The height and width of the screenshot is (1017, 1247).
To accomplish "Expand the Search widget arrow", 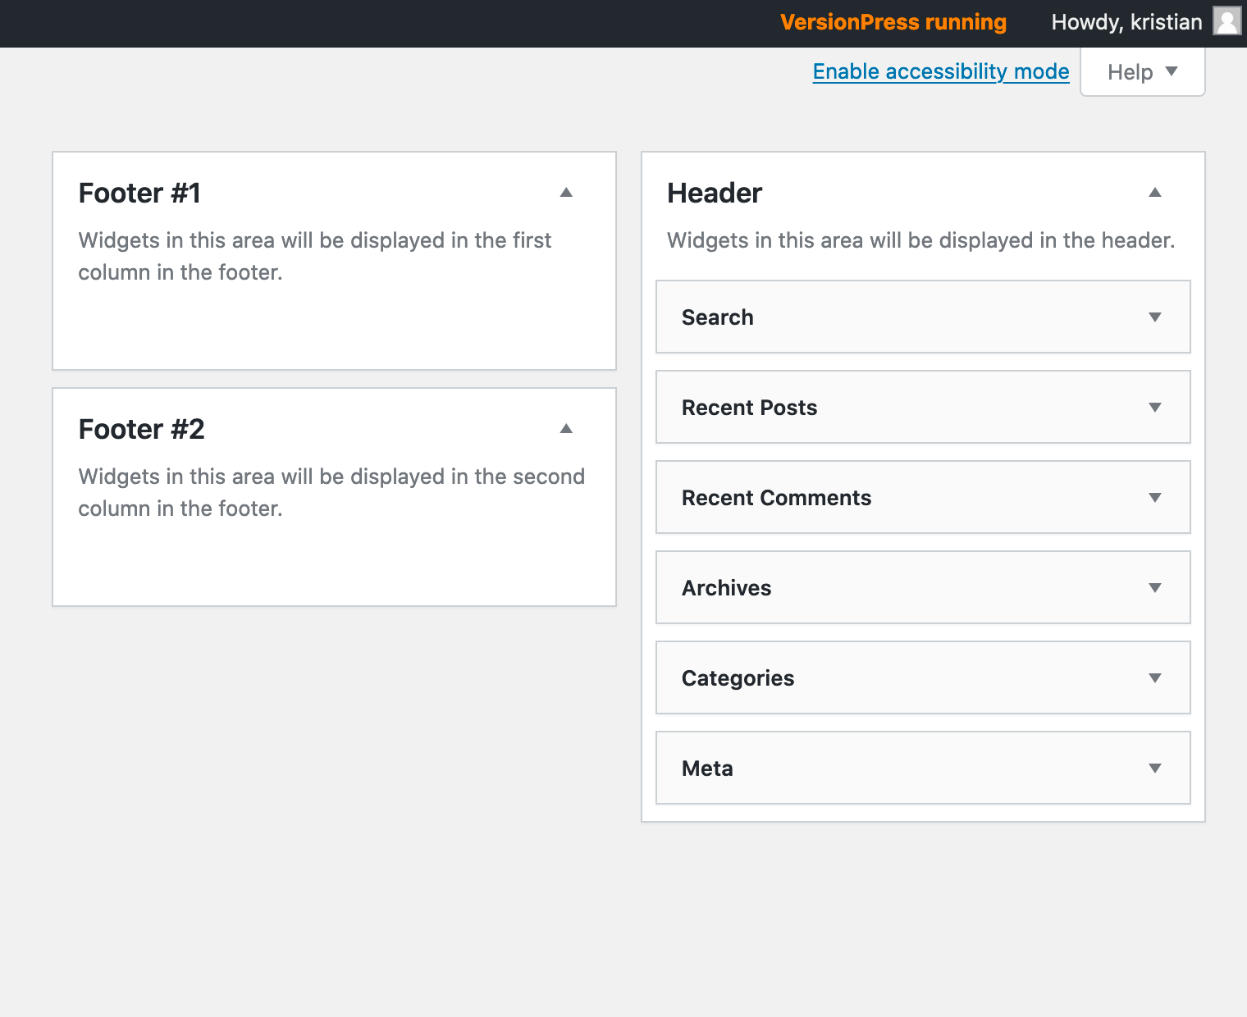I will 1154,317.
